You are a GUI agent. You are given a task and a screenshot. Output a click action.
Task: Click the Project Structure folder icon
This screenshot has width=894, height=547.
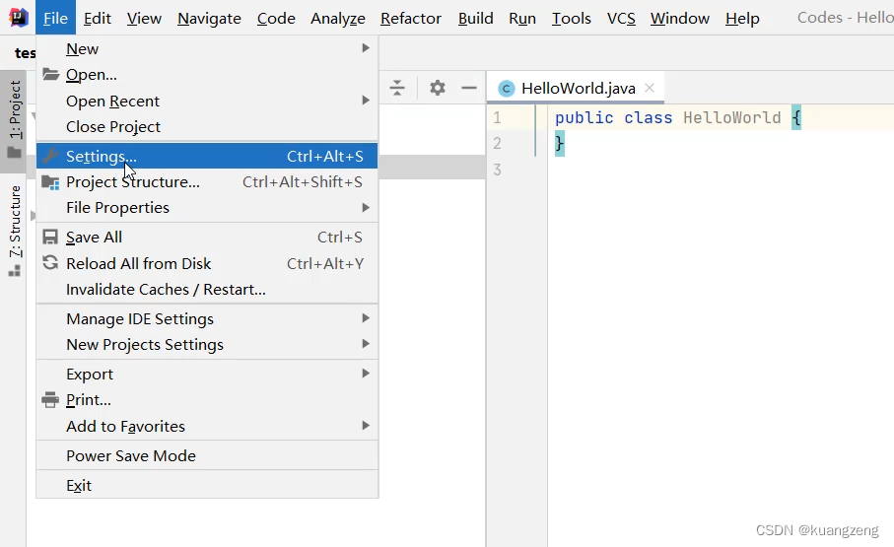50,182
